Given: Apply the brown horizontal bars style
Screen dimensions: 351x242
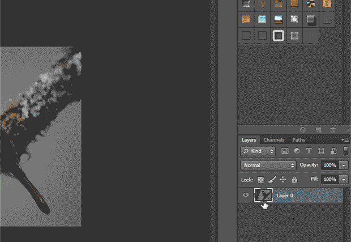Looking at the screenshot, I should tap(294, 4).
